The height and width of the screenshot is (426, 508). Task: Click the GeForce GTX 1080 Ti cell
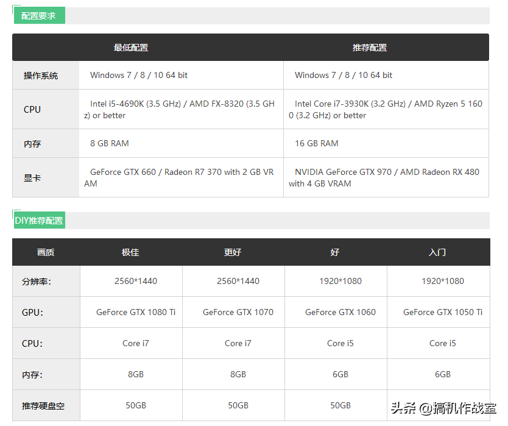click(x=136, y=312)
